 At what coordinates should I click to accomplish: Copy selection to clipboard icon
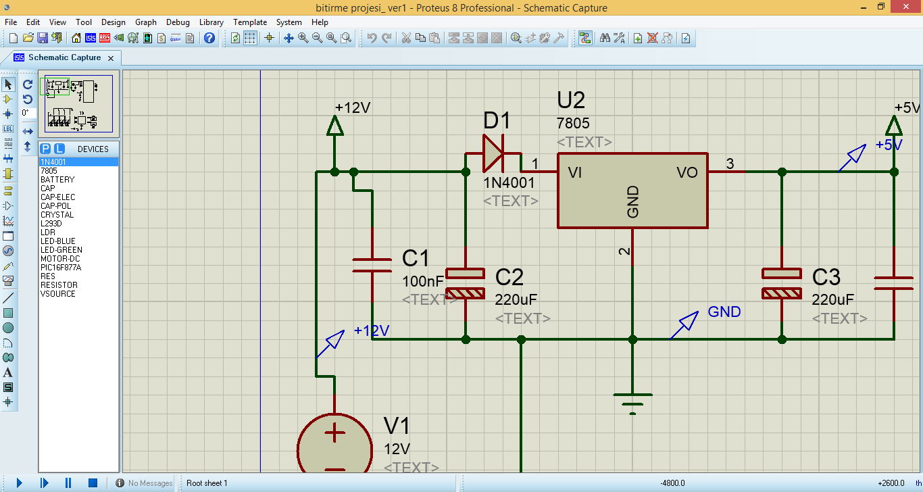click(420, 38)
